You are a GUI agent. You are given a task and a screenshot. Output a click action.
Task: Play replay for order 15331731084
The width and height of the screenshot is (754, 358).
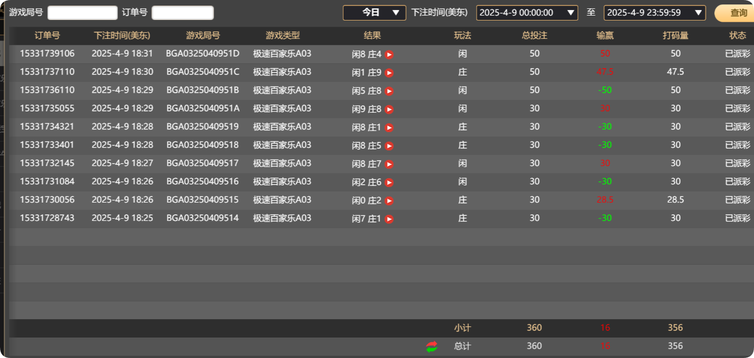[x=389, y=181]
